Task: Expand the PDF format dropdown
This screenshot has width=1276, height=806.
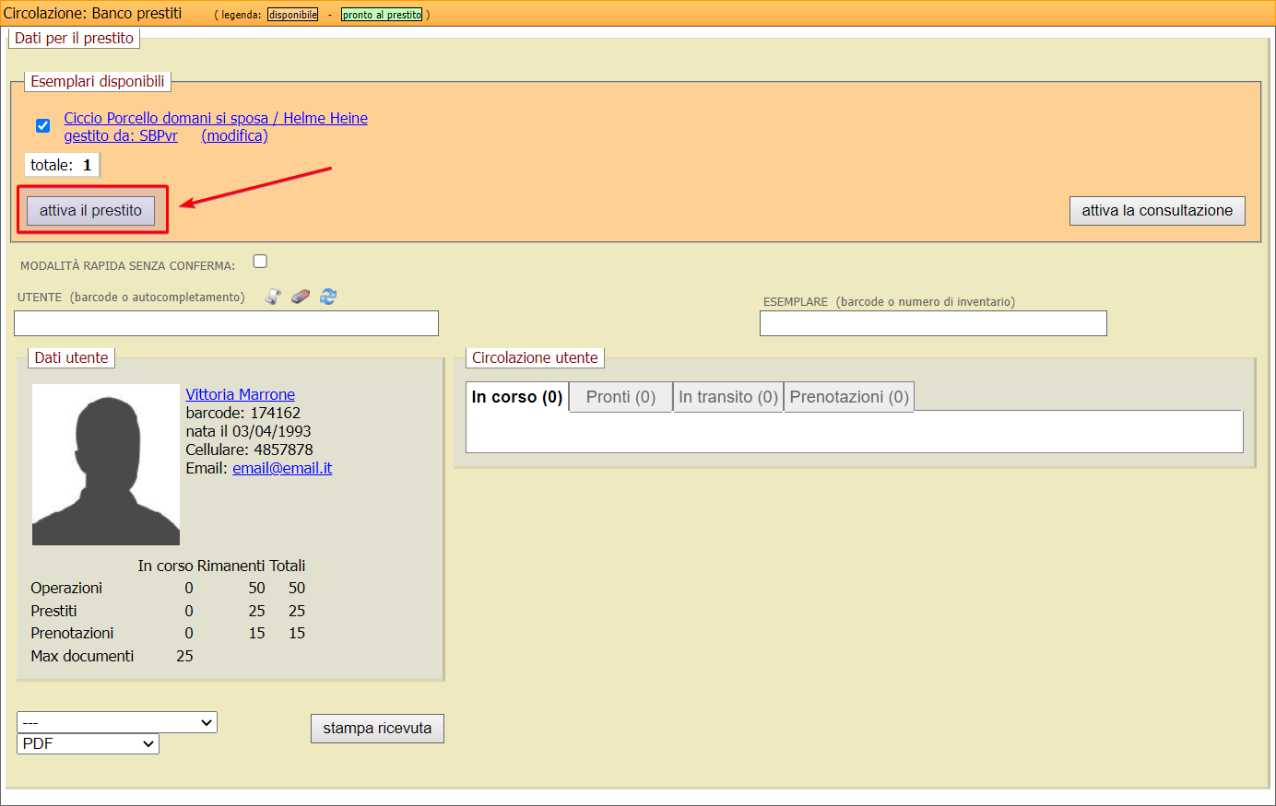Action: tap(88, 743)
